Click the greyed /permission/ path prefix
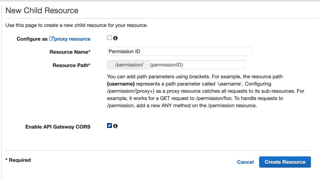 tap(128, 65)
